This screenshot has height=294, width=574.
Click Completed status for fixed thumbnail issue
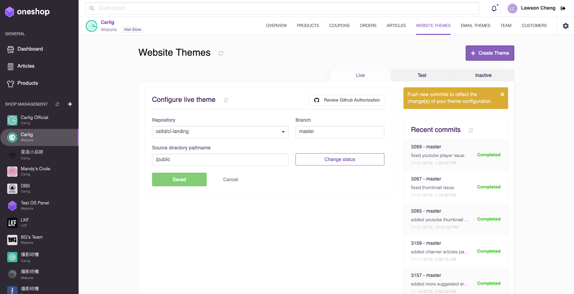tap(489, 187)
